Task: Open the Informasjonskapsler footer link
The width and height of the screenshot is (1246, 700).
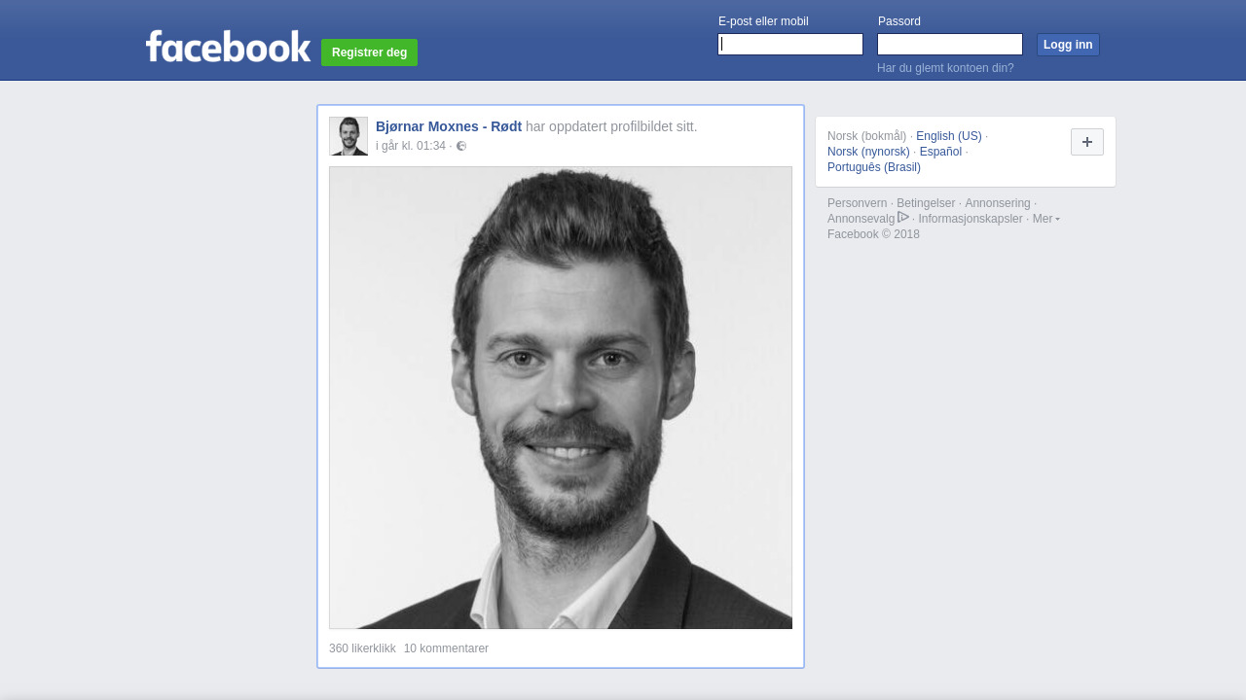Action: pyautogui.click(x=971, y=219)
